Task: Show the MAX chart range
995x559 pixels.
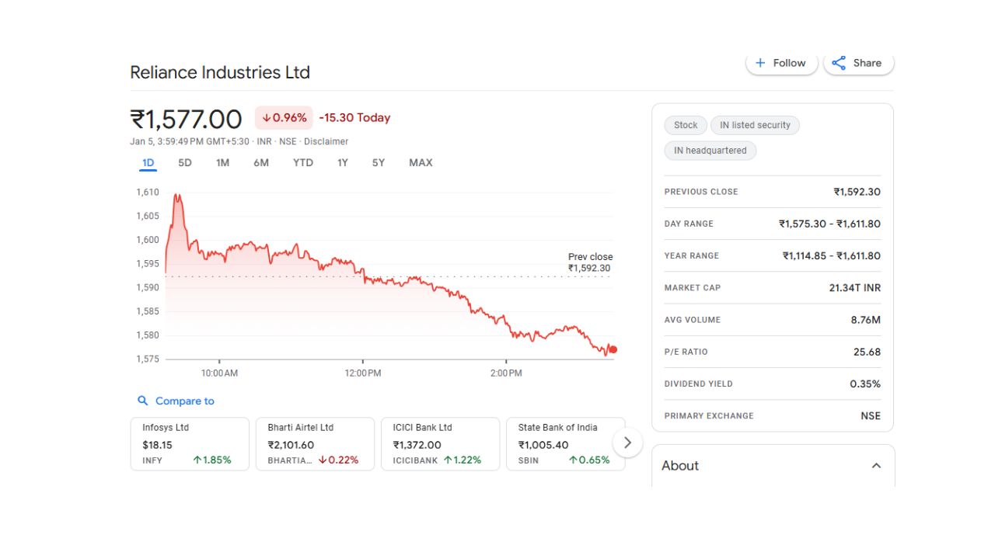Action: [x=421, y=162]
